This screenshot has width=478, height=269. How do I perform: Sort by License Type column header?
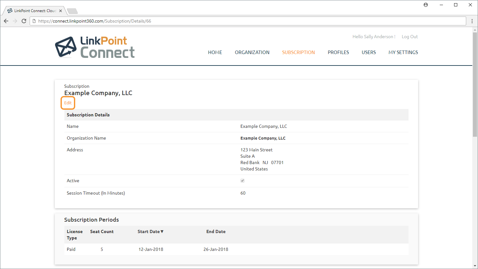(x=75, y=235)
